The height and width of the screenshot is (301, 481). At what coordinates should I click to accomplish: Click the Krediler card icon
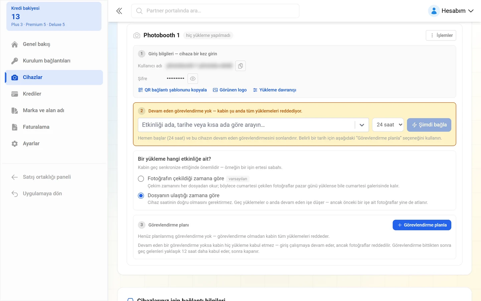pos(15,94)
